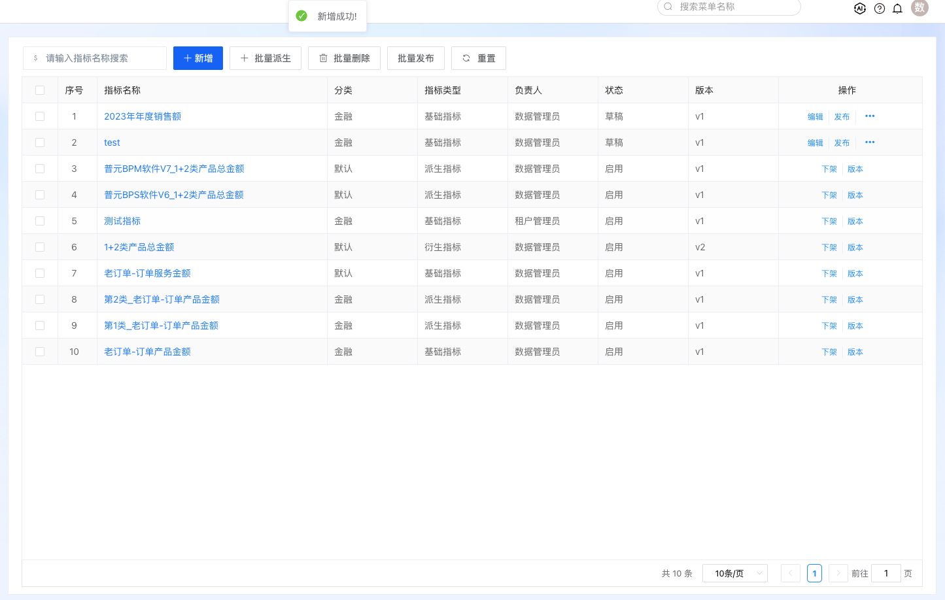Screen dimensions: 945x600
Task: Focus the 请输入指标名称搜索 input field
Action: tap(101, 58)
